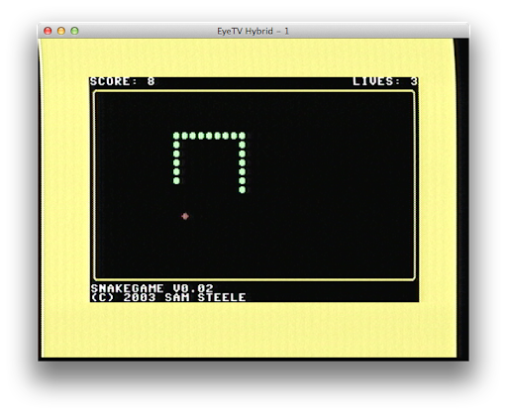Click the red food item in the playfield
This screenshot has width=507, height=414.
(185, 216)
